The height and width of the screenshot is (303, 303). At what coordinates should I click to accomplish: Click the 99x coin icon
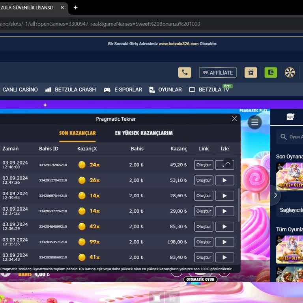pyautogui.click(x=82, y=242)
